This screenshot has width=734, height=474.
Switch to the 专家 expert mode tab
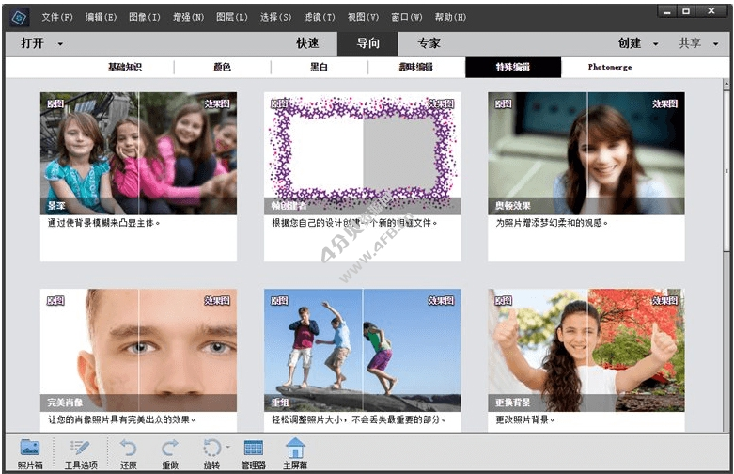tap(429, 43)
